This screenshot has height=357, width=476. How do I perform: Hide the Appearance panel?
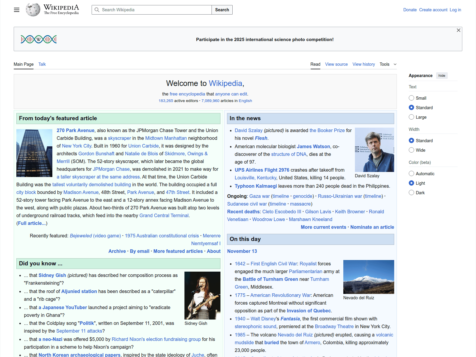coord(442,76)
